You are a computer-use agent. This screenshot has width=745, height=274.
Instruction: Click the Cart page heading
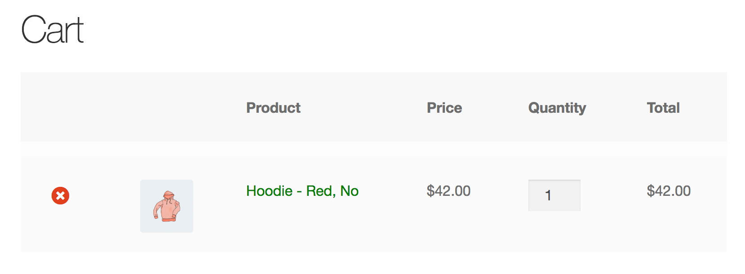point(53,30)
